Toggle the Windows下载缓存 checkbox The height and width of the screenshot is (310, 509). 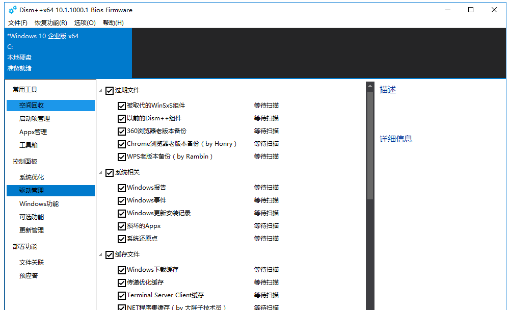tap(121, 270)
